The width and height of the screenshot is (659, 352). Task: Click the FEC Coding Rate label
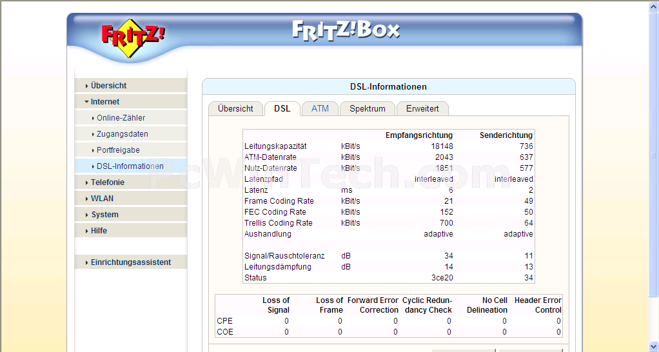275,212
